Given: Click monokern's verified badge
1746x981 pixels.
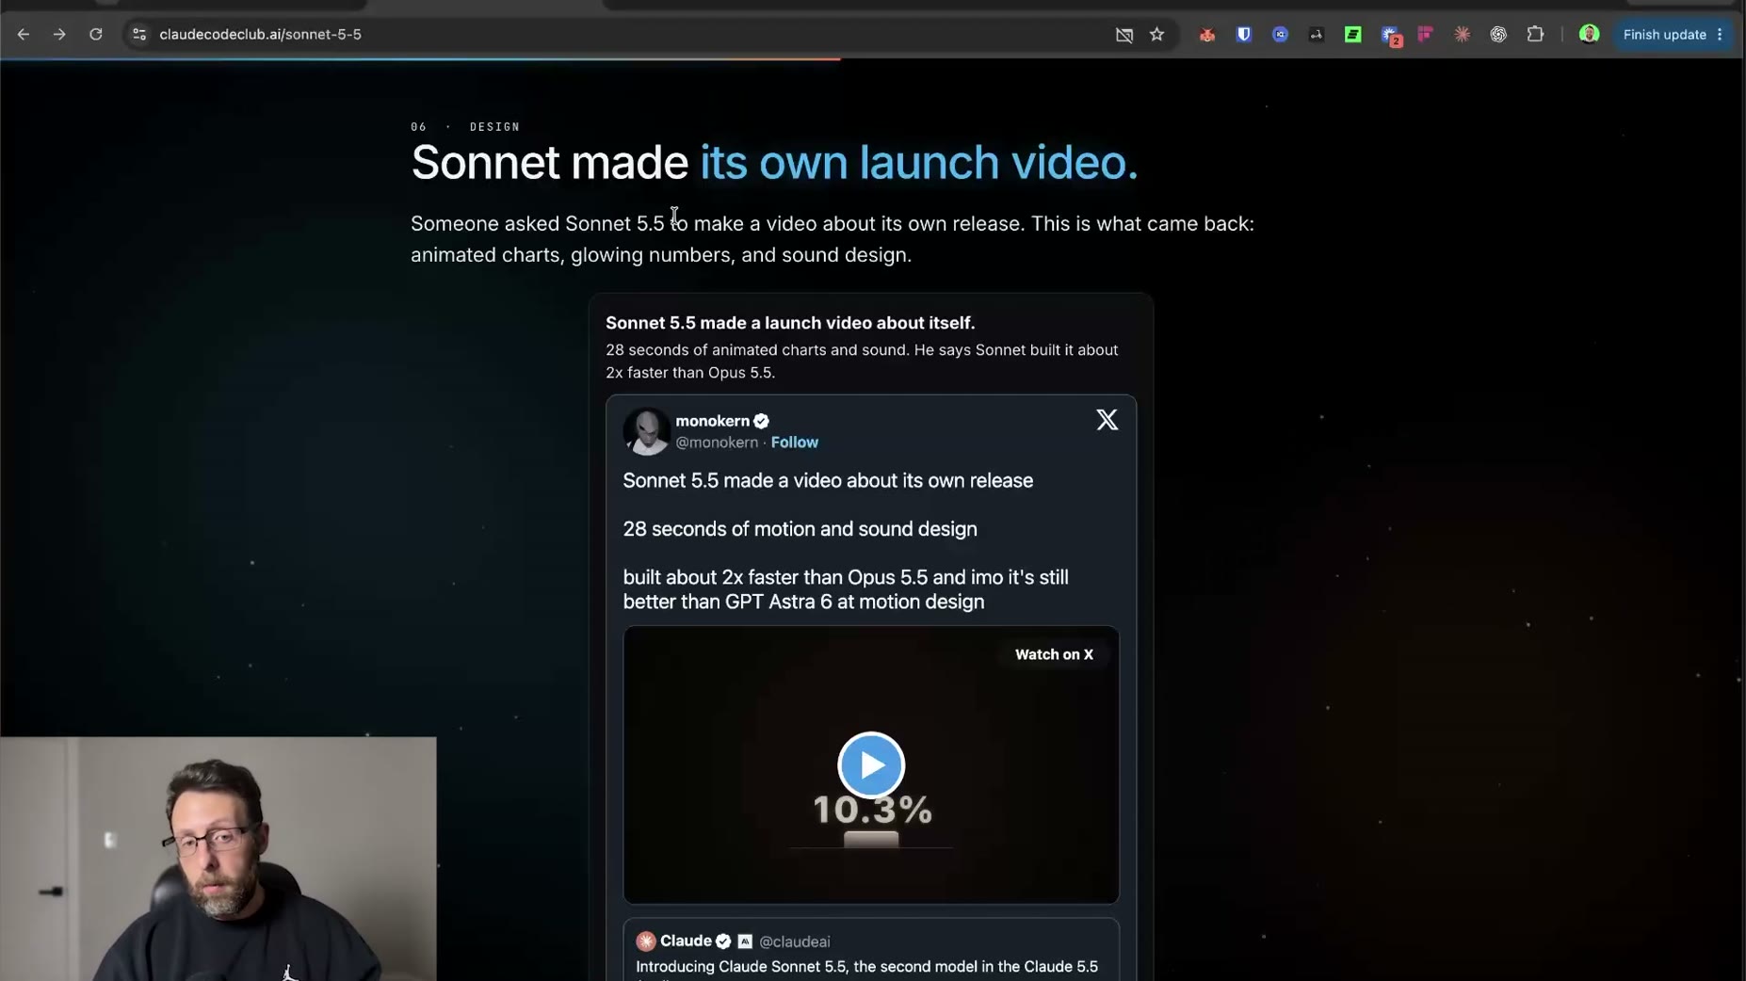Looking at the screenshot, I should click(x=761, y=421).
